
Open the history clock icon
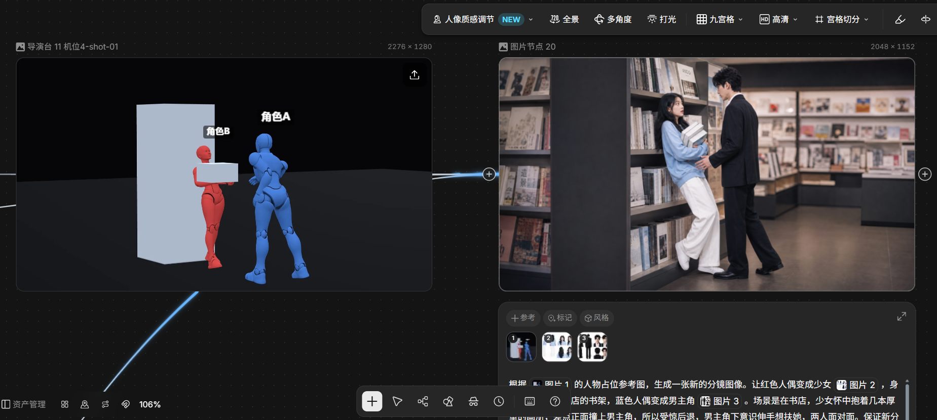tap(499, 401)
